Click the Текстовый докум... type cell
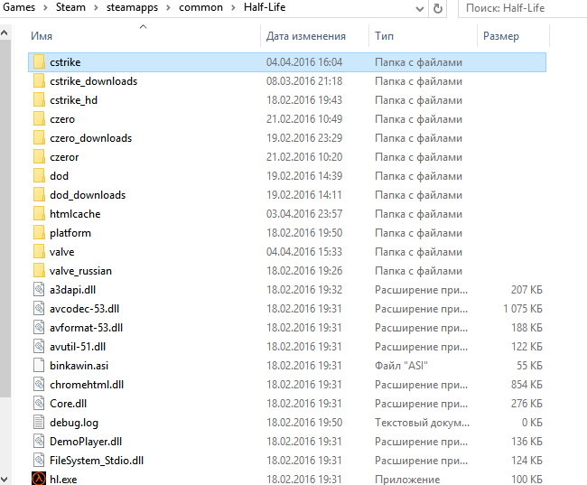The image size is (587, 485). click(x=422, y=423)
